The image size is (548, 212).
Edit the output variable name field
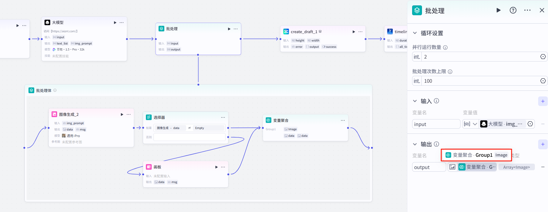tap(429, 167)
